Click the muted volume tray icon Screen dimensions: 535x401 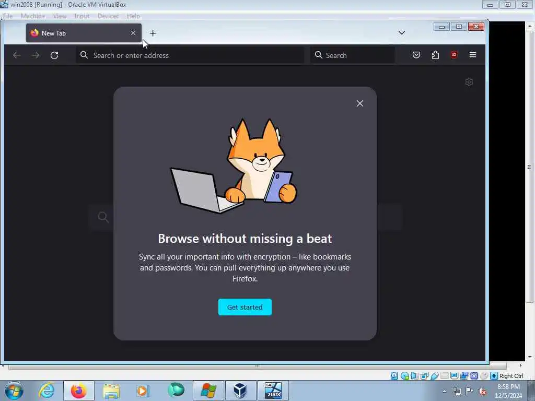482,392
